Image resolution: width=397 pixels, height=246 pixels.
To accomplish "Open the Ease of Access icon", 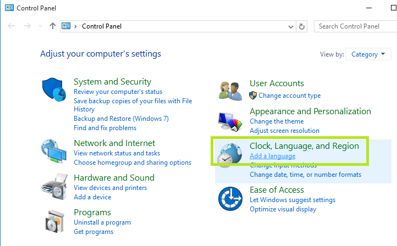I will point(230,199).
